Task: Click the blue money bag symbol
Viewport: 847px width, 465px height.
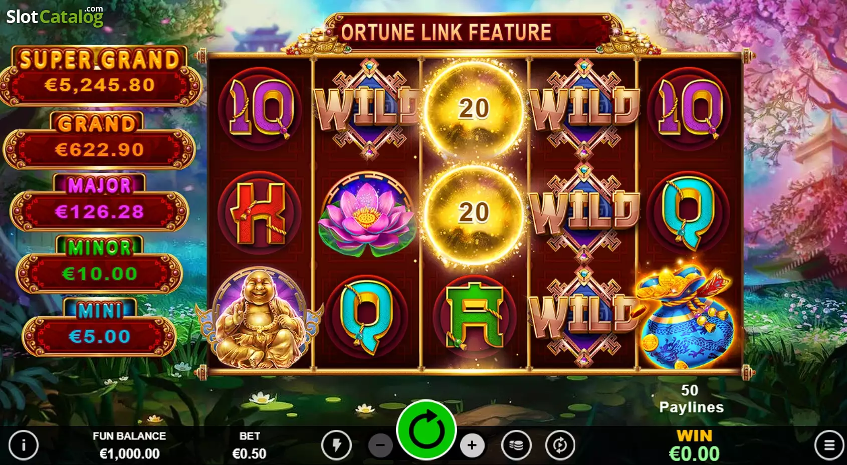Action: tap(688, 317)
